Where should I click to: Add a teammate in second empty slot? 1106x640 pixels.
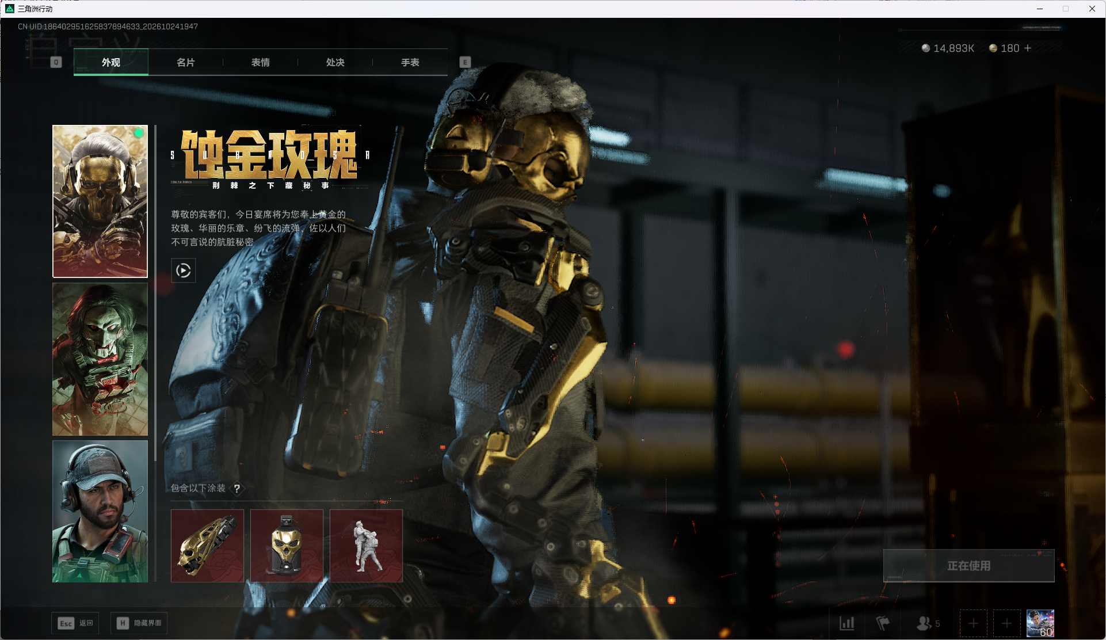coord(1006,623)
